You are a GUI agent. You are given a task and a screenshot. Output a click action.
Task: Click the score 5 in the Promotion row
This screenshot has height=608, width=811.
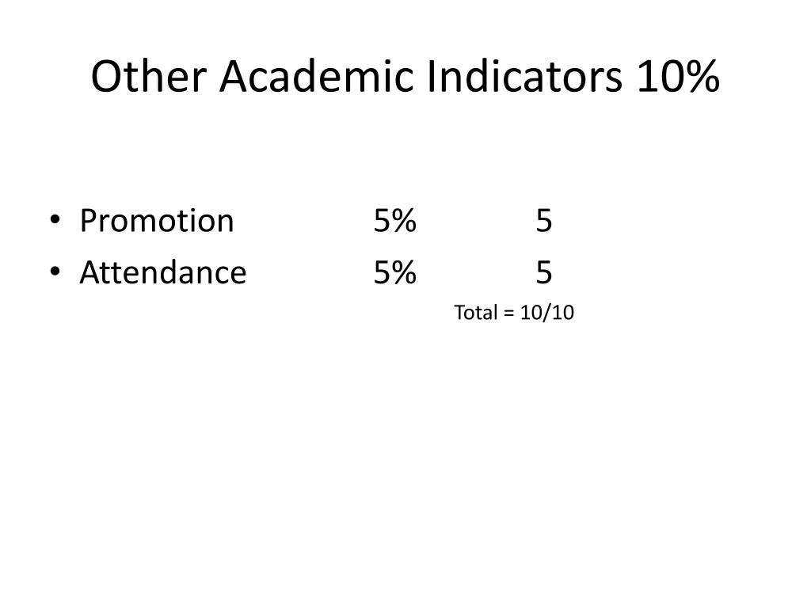point(544,221)
